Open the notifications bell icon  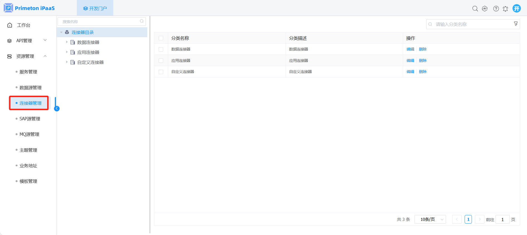[505, 9]
